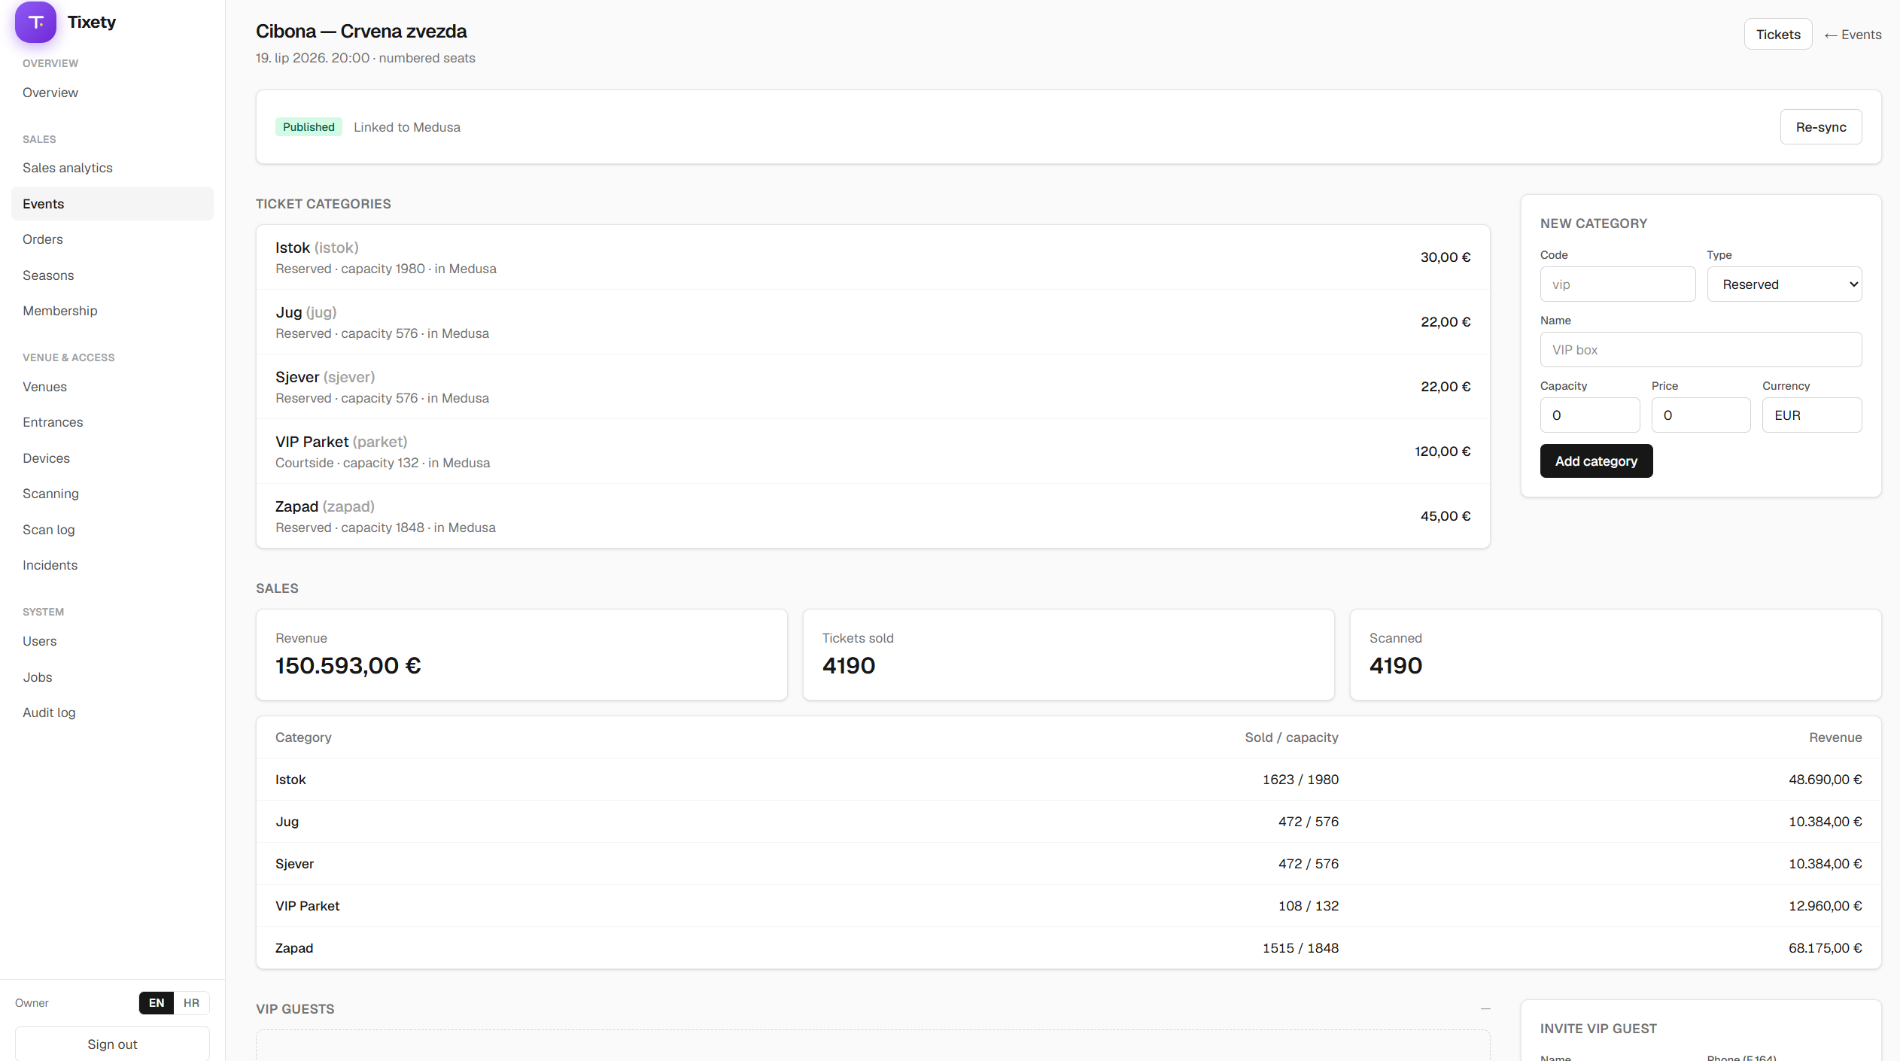Viewport: 1900px width, 1061px height.
Task: Select the Jug ticket category row
Action: (873, 322)
